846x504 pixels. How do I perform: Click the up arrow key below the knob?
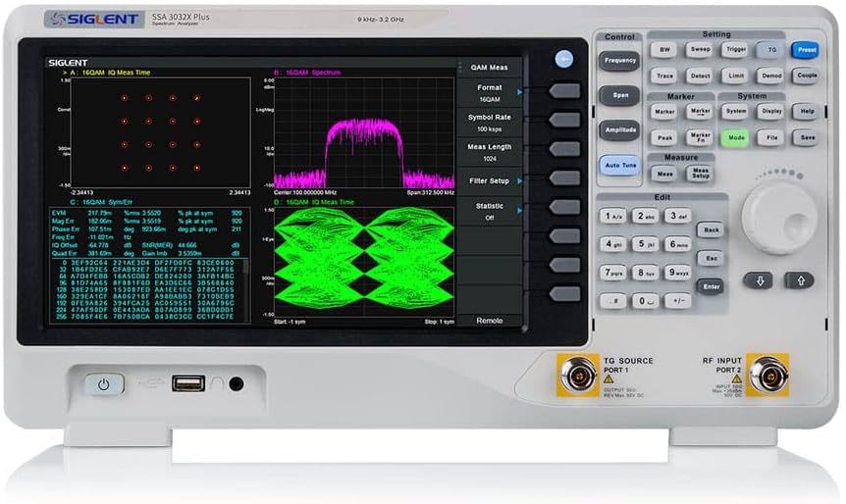click(x=800, y=280)
